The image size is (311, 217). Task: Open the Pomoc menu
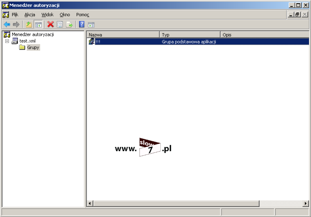coord(83,15)
